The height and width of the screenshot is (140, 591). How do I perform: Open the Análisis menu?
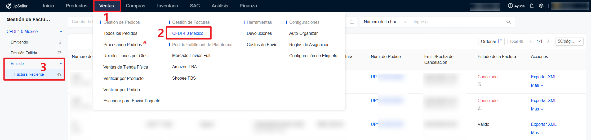pos(220,6)
